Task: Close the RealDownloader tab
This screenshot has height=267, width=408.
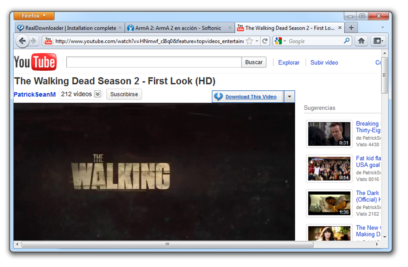Action: (x=120, y=28)
